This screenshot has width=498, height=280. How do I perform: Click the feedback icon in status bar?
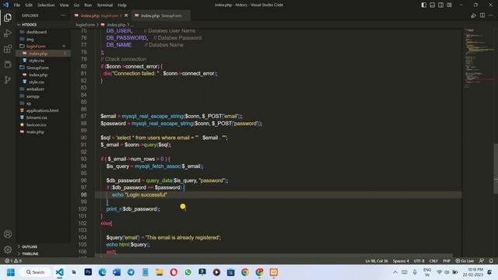tap(482, 261)
